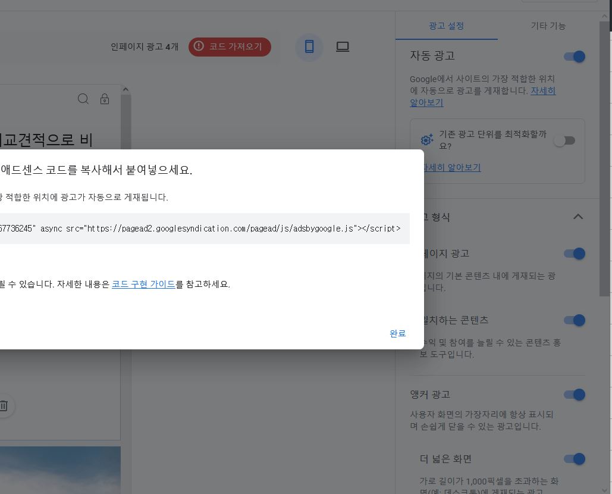Click the dialog title about 애드센스 코드
Viewport: 612px width, 494px height.
(96, 170)
